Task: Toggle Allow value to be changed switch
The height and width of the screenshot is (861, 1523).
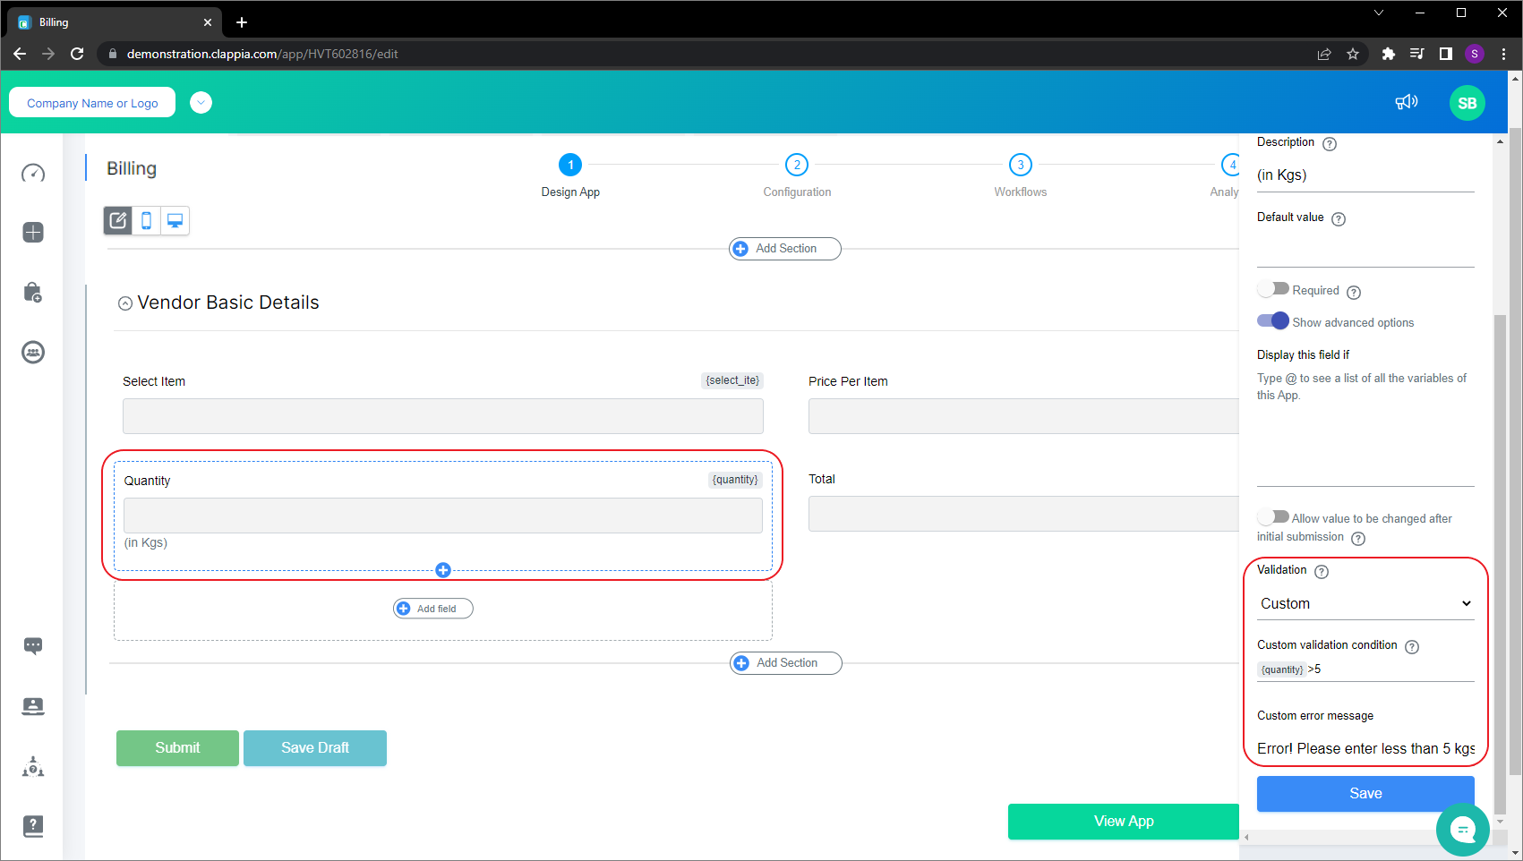Action: coord(1273,517)
